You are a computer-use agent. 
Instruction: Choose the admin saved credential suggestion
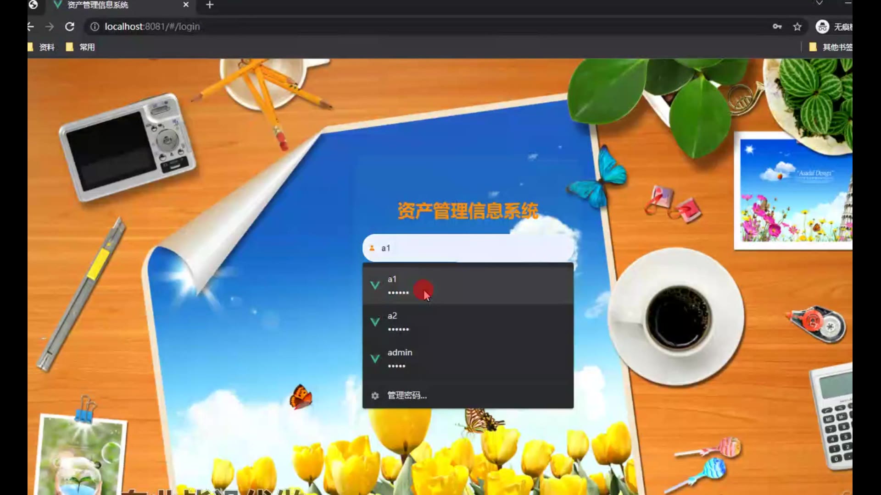coord(468,358)
